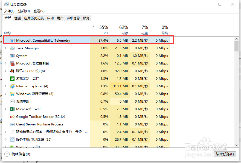Open the 选项(O) menu
The height and width of the screenshot is (163, 241).
pos(24,11)
